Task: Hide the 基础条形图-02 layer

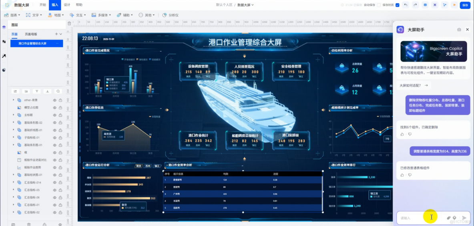Action: 55,123
